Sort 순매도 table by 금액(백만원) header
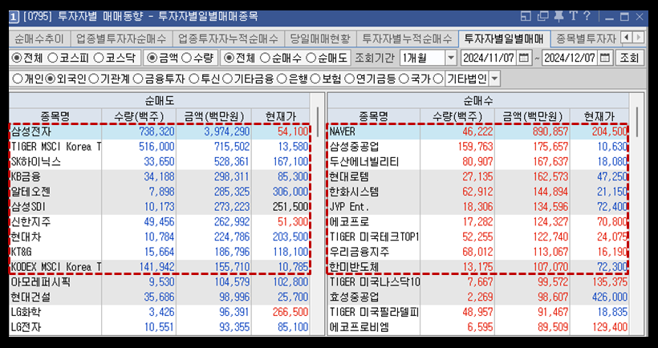658x348 pixels. (214, 116)
